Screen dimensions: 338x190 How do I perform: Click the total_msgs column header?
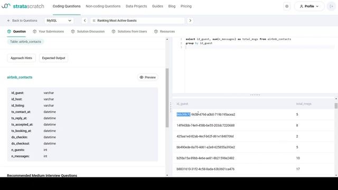point(304,104)
